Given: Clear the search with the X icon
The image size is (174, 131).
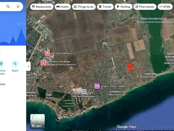Looking at the screenshot, I should click(x=18, y=7).
